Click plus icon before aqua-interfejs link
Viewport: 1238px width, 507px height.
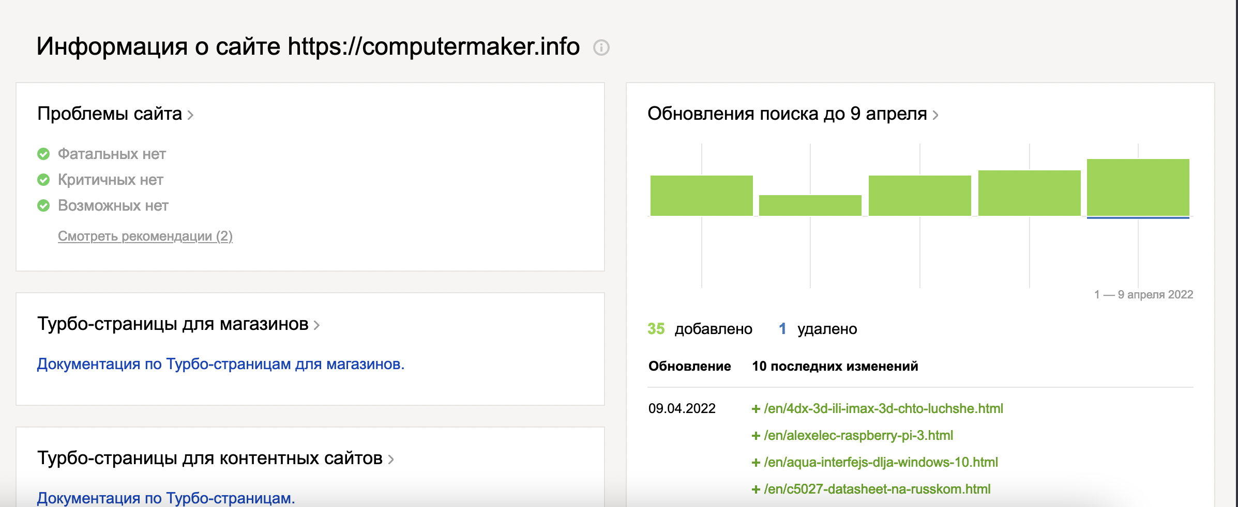pos(756,463)
